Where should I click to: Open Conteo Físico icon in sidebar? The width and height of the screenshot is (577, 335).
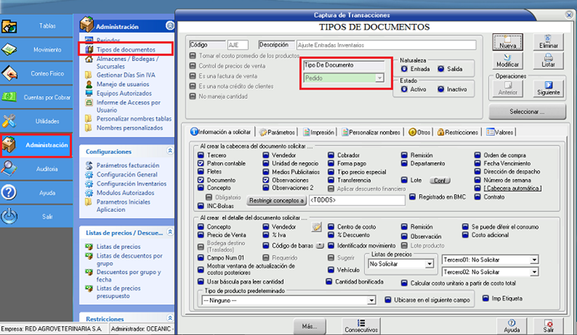9,73
